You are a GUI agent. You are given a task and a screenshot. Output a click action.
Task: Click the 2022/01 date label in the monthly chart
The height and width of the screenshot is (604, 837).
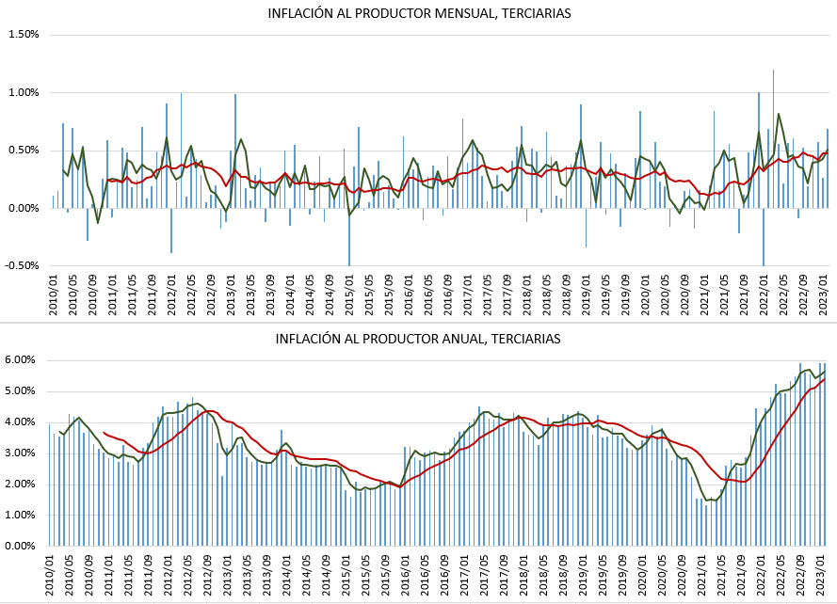coord(765,295)
